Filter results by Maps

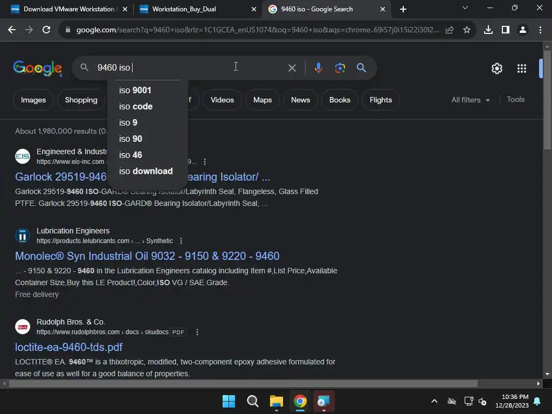pos(263,100)
